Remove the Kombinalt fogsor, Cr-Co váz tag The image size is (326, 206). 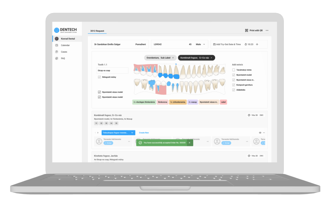pos(212,58)
